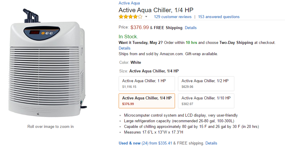The width and height of the screenshot is (285, 146).
Task: Open the 129 customer reviews link
Action: tap(173, 17)
